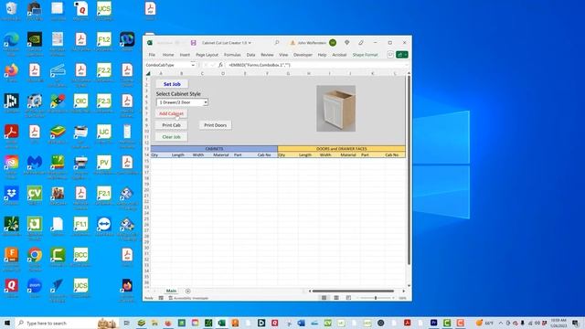
Task: Switch to Page Layout view icon
Action: click(336, 298)
